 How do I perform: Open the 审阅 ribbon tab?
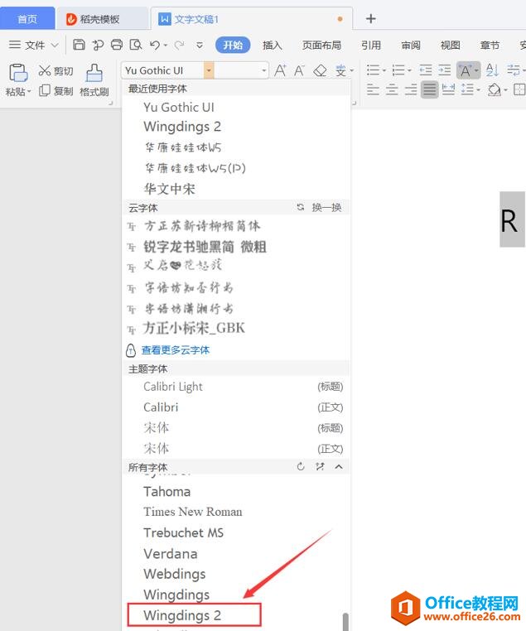[x=411, y=45]
